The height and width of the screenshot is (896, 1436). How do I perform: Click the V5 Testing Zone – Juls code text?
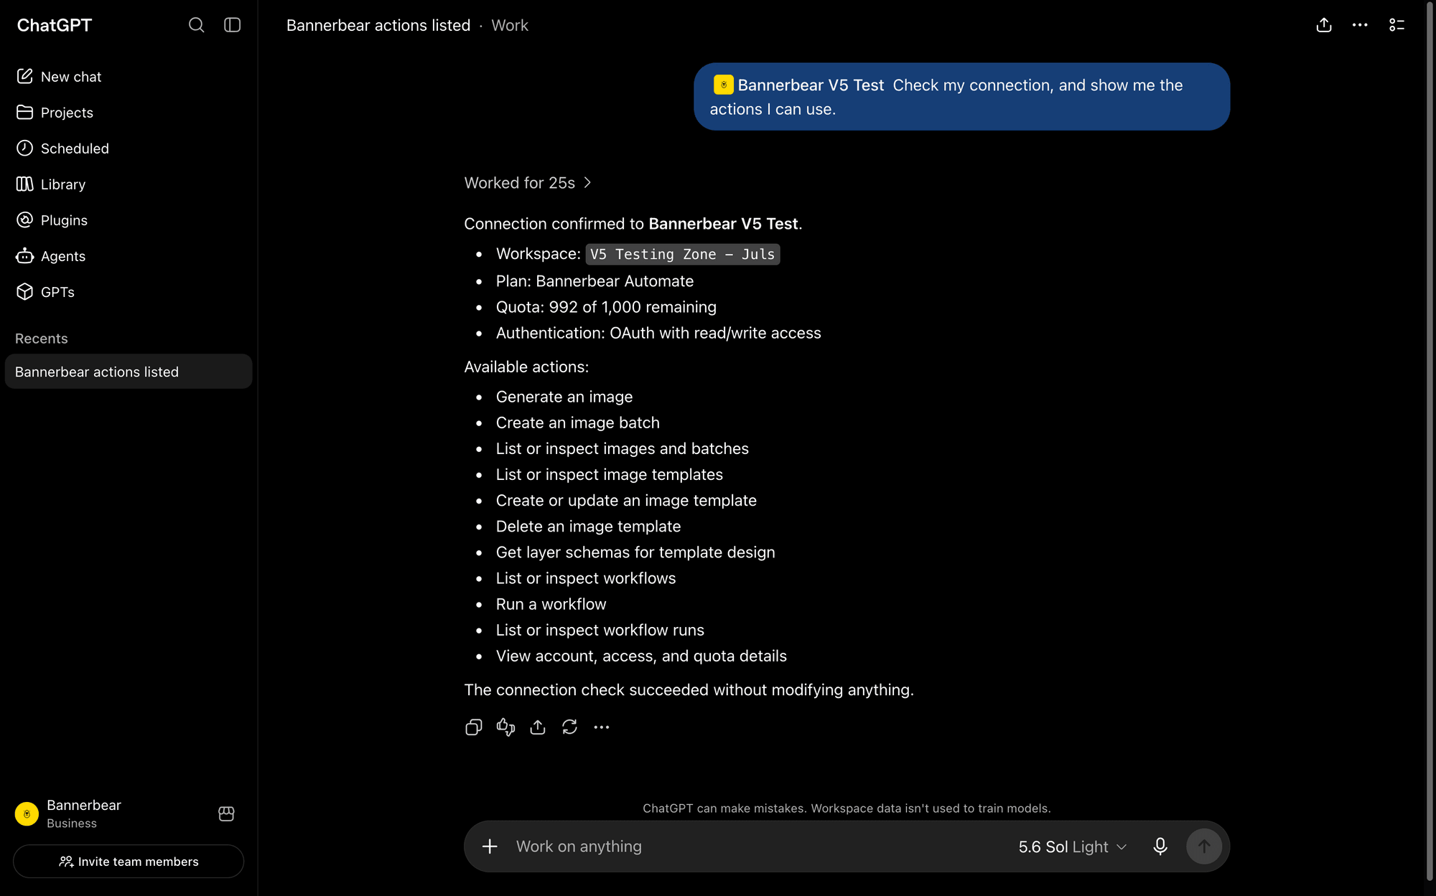682,254
